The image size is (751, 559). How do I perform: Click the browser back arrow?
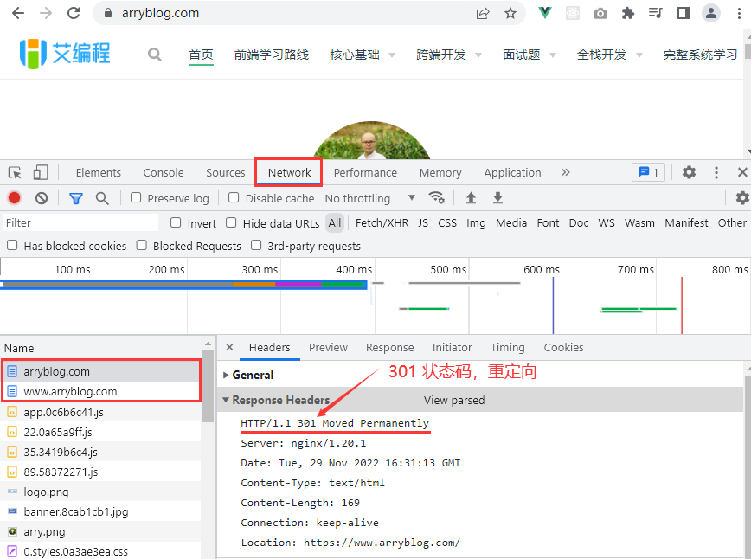pos(17,13)
